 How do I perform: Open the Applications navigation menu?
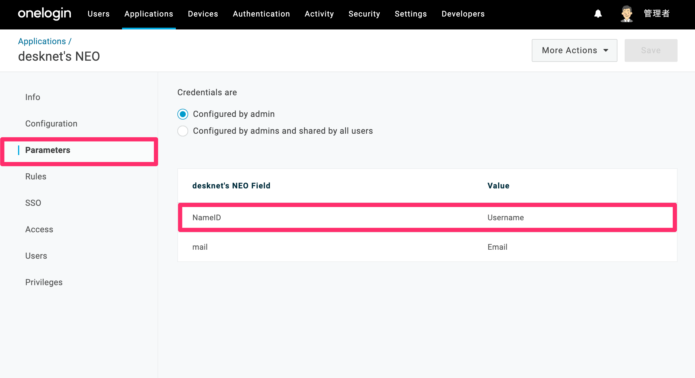(x=149, y=14)
